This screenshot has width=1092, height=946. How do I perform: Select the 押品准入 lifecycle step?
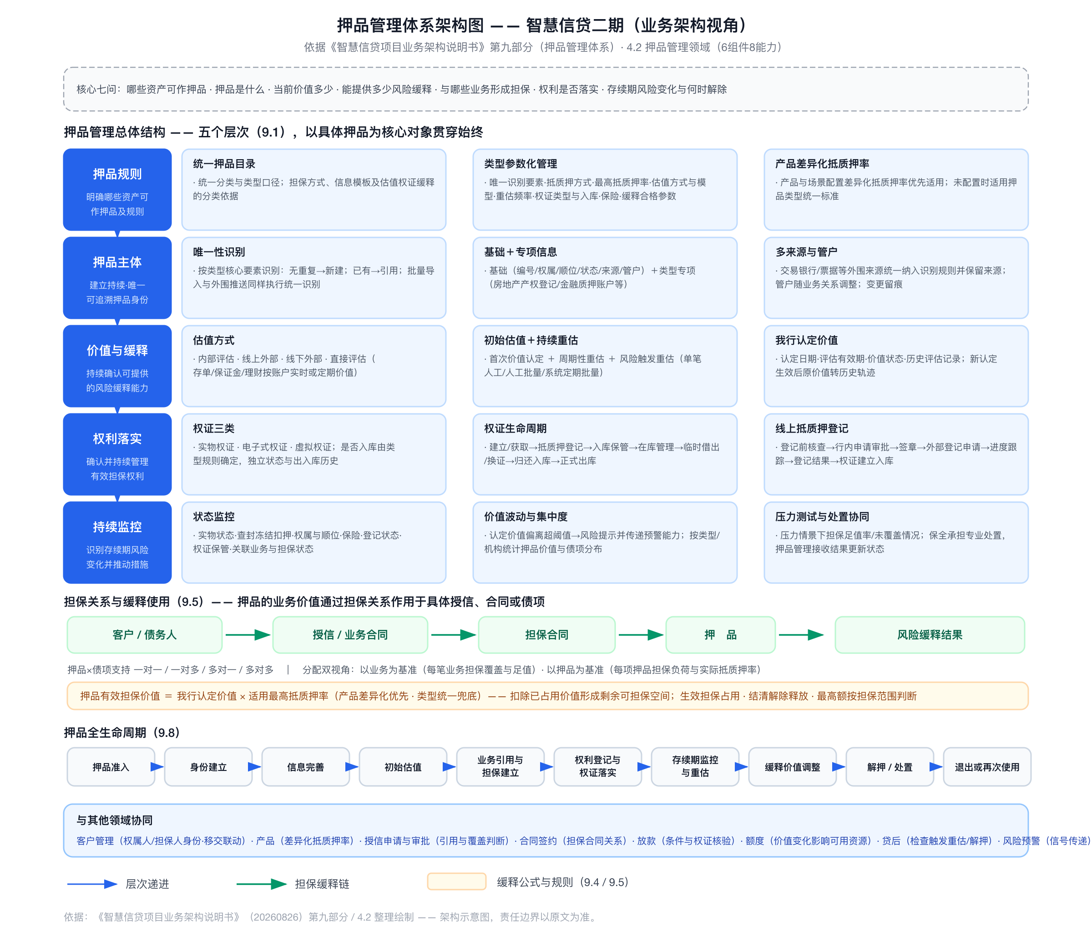click(x=111, y=766)
